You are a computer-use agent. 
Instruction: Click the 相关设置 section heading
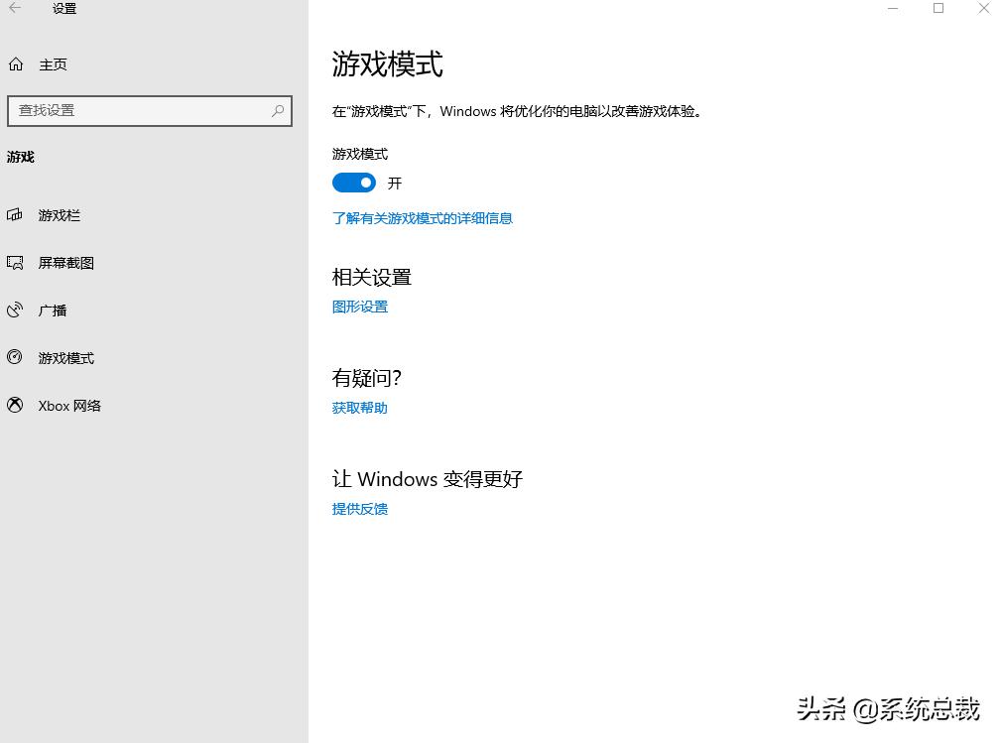[x=371, y=278]
